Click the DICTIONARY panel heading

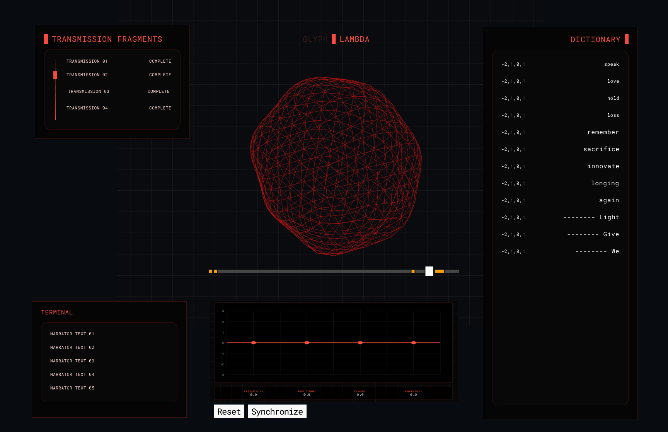[595, 40]
